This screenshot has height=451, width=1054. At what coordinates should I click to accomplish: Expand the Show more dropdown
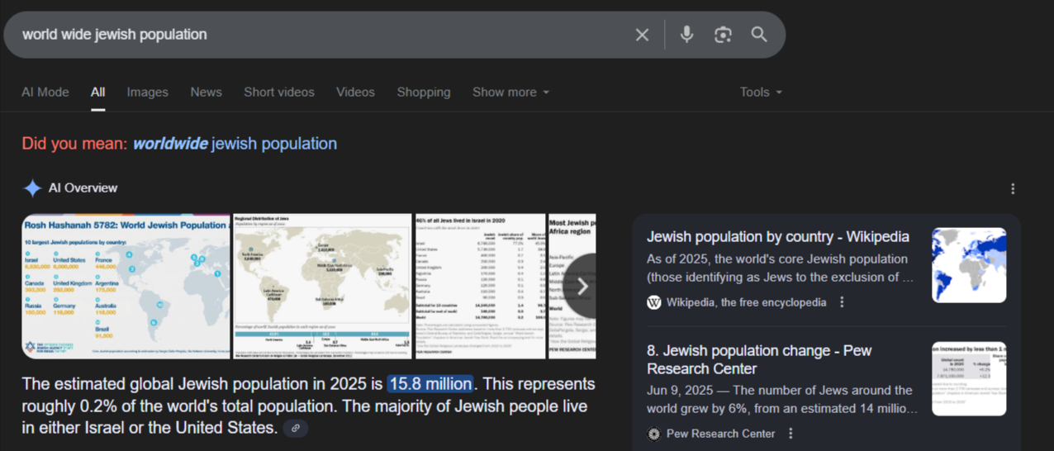click(x=510, y=93)
